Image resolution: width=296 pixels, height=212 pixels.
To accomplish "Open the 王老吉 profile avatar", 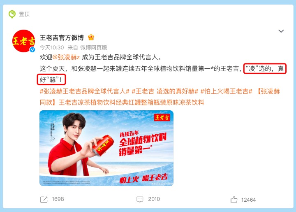I will click(x=23, y=41).
